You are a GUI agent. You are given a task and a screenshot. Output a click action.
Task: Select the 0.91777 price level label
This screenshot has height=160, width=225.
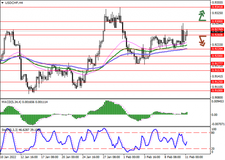pos(217,63)
